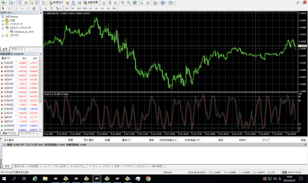The height and width of the screenshot is (183, 308).
Task: Zoom in on the chart
Action: tap(123, 3)
